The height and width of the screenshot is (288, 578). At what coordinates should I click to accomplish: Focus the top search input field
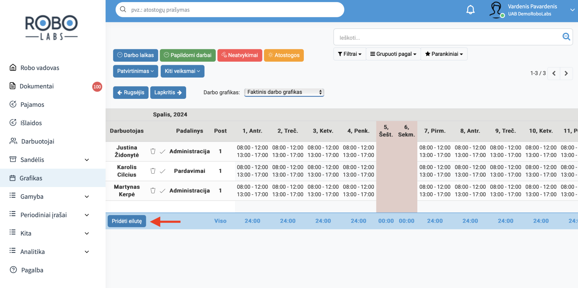click(230, 10)
